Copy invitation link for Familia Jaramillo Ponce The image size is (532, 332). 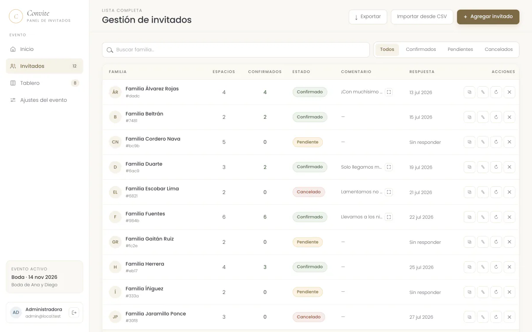(469, 317)
